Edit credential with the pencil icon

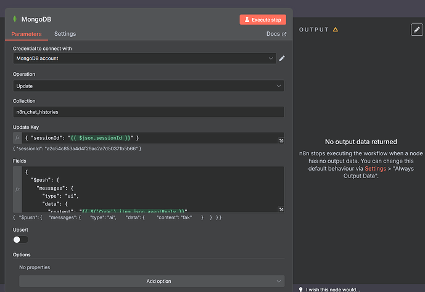[282, 59]
